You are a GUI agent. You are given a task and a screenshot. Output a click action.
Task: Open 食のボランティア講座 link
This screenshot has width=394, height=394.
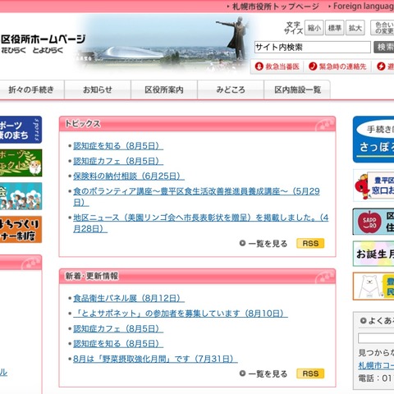click(x=196, y=196)
